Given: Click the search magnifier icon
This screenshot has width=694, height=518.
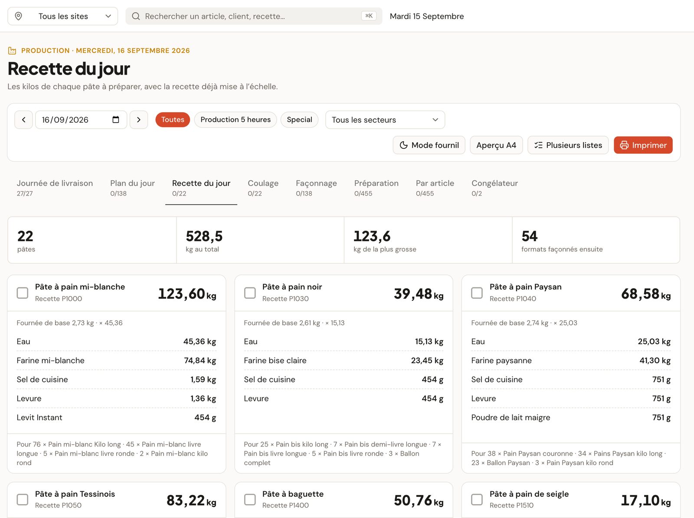Looking at the screenshot, I should [x=136, y=16].
